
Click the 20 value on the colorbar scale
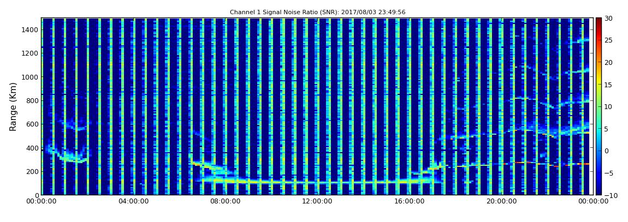click(608, 62)
